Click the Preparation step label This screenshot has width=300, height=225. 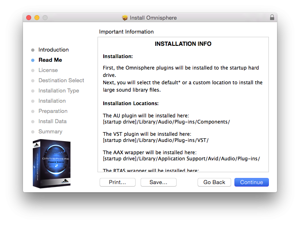click(53, 111)
